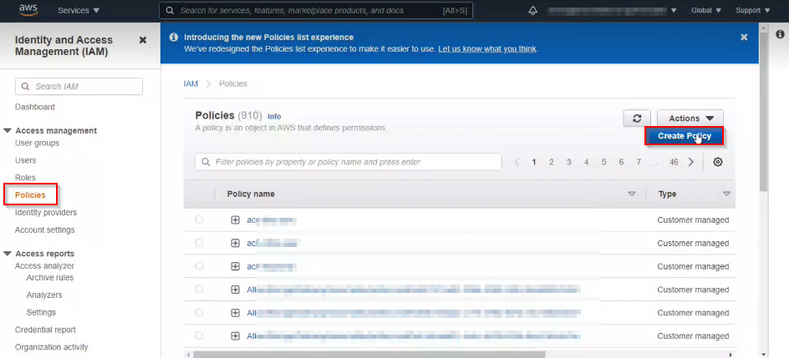This screenshot has height=358, width=789.
Task: Click the Search IAM field
Action: click(x=79, y=86)
